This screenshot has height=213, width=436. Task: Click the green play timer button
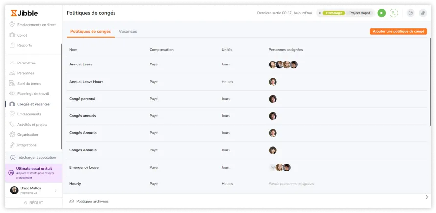click(382, 13)
